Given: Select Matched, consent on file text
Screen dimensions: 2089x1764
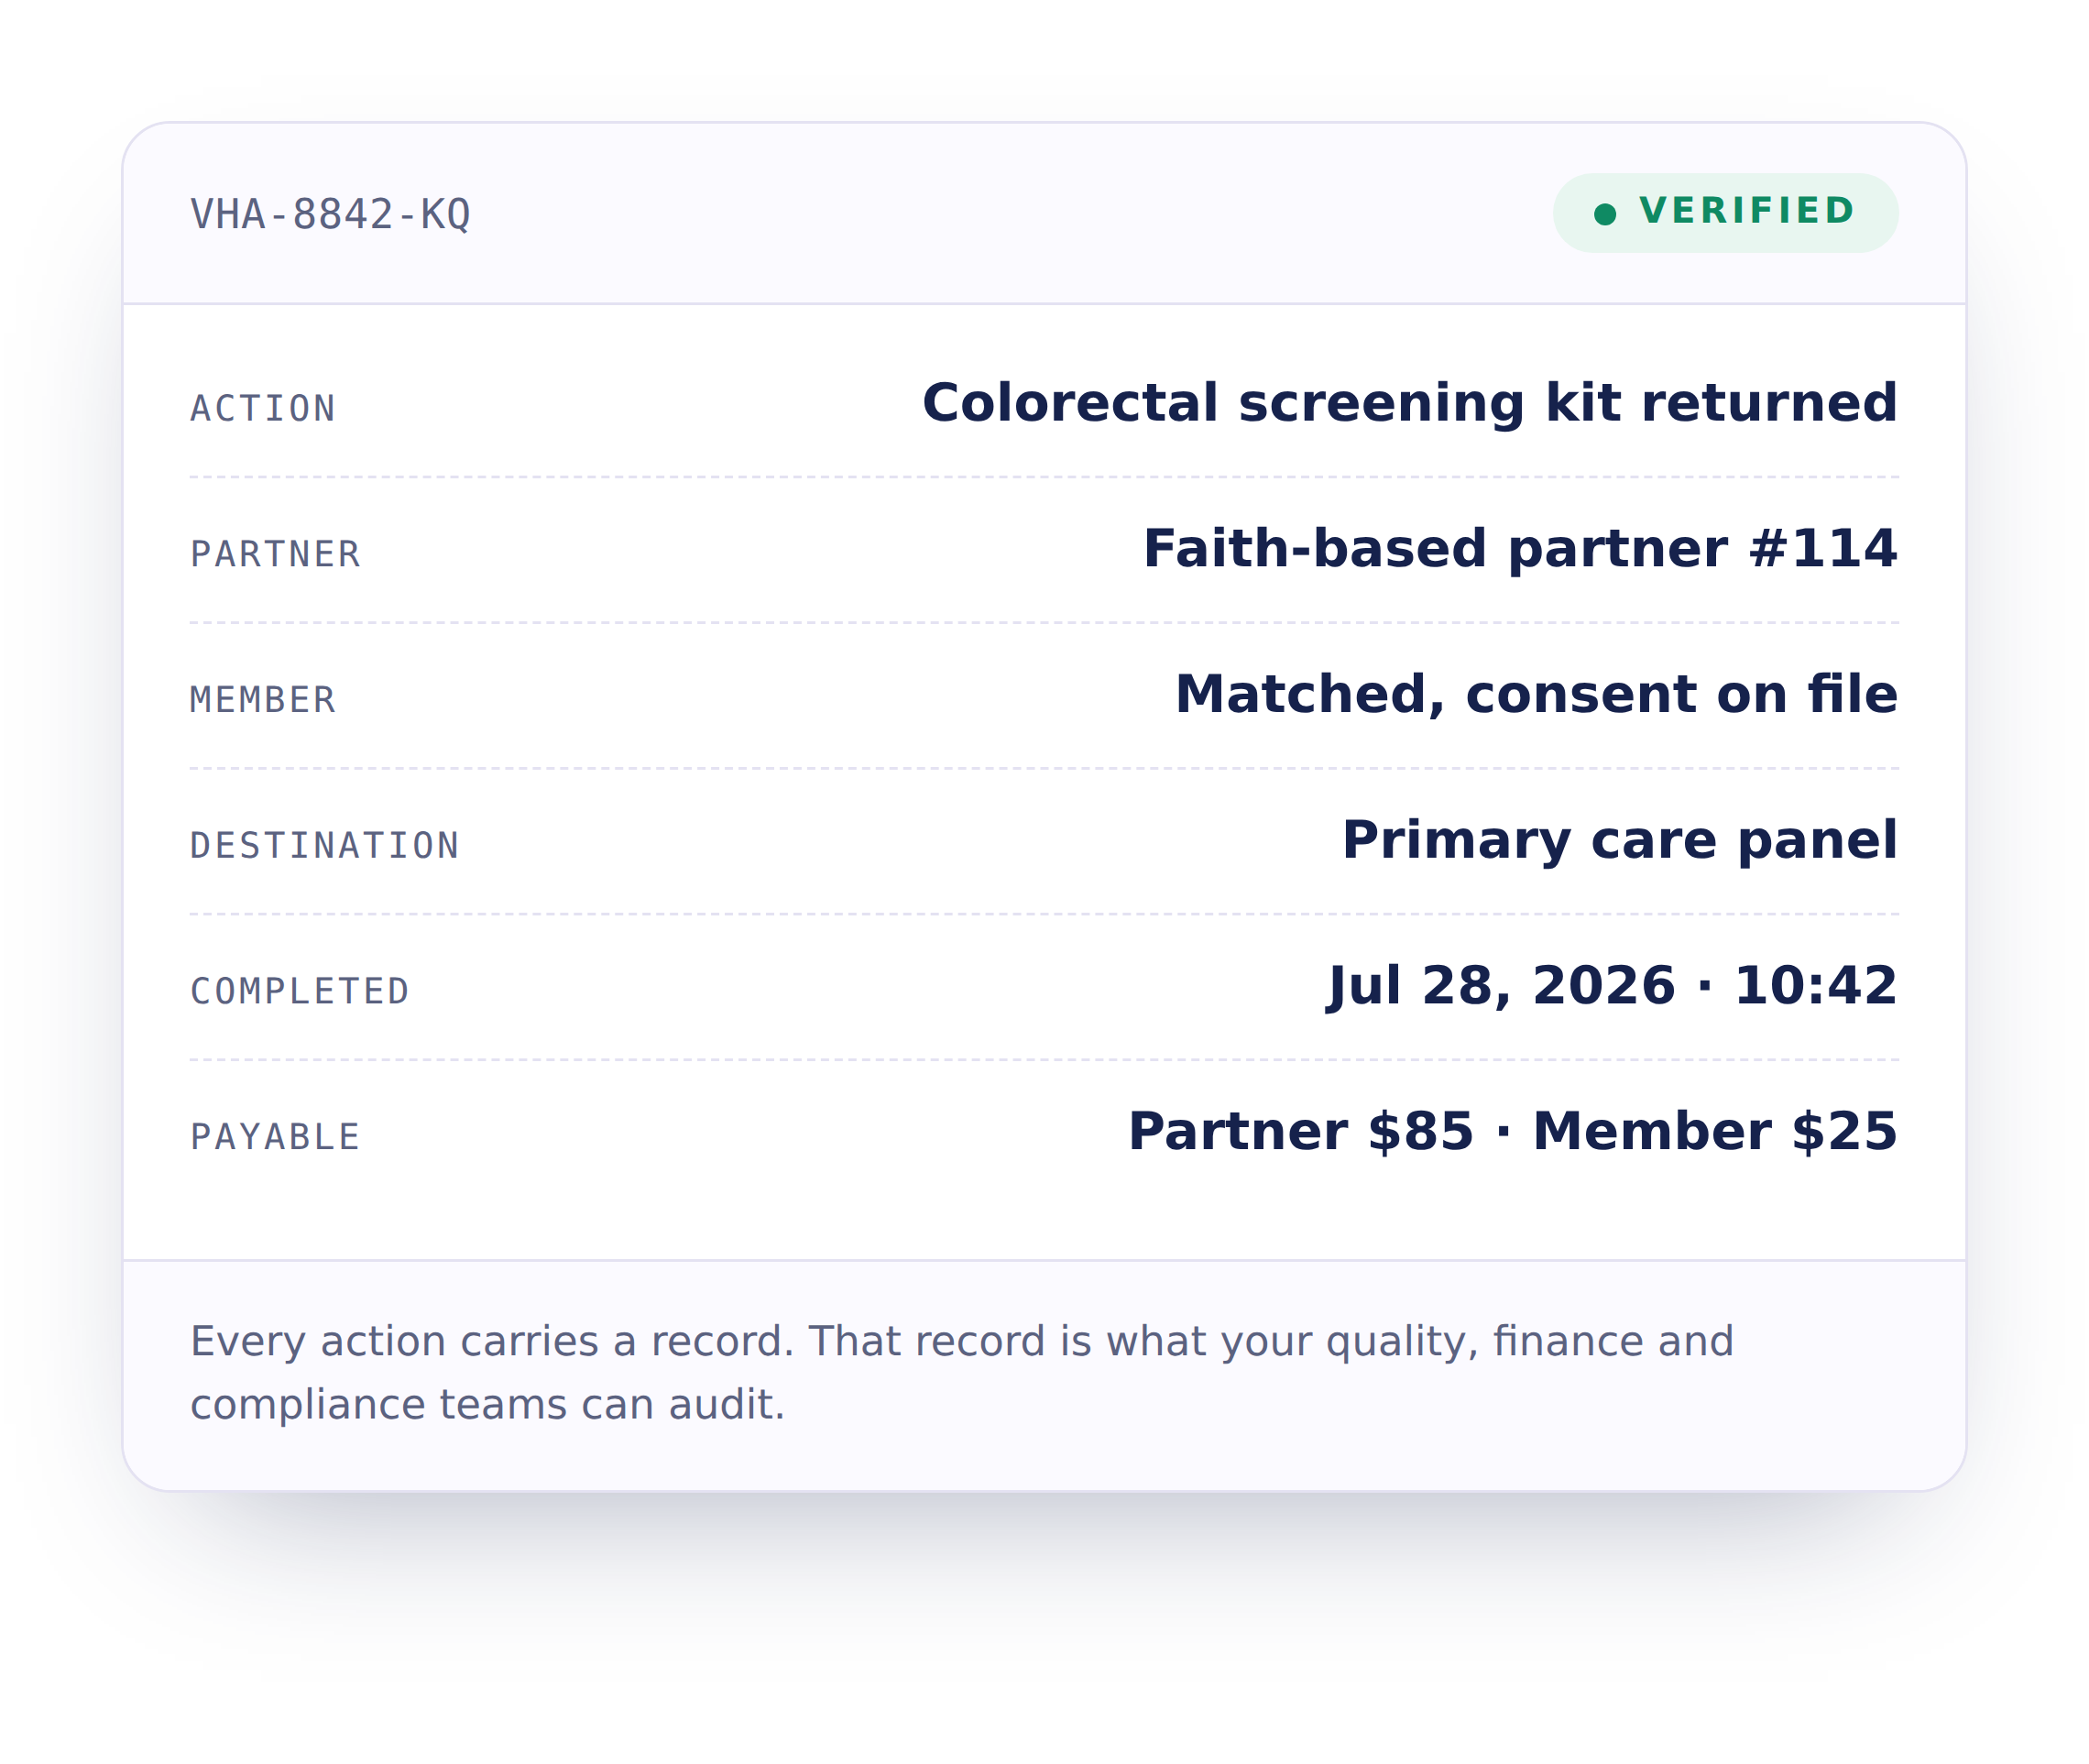Looking at the screenshot, I should pos(1536,695).
